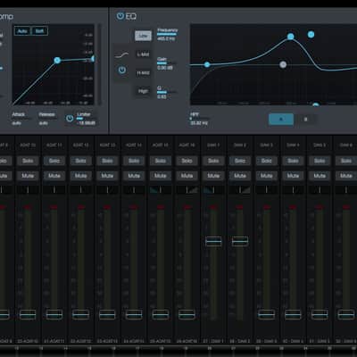
Task: Click the low band node on EQ curve
Action: point(207,64)
